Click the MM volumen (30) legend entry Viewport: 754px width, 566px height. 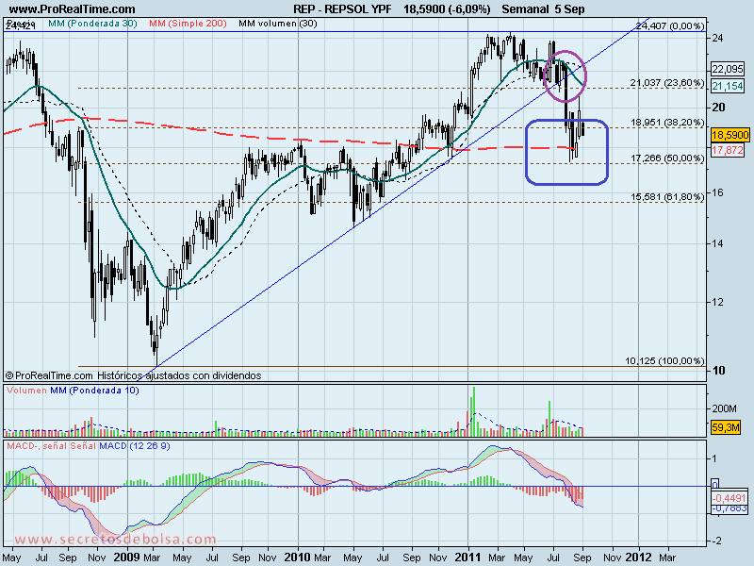278,23
